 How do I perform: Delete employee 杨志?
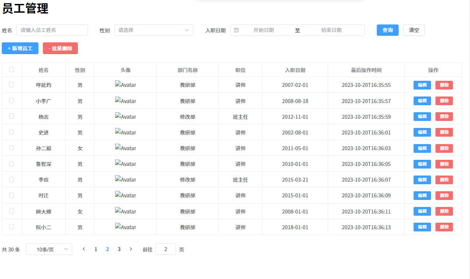point(444,116)
